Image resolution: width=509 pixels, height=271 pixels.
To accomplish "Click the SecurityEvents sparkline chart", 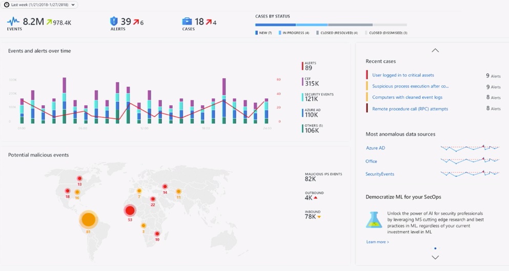I will [x=470, y=173].
